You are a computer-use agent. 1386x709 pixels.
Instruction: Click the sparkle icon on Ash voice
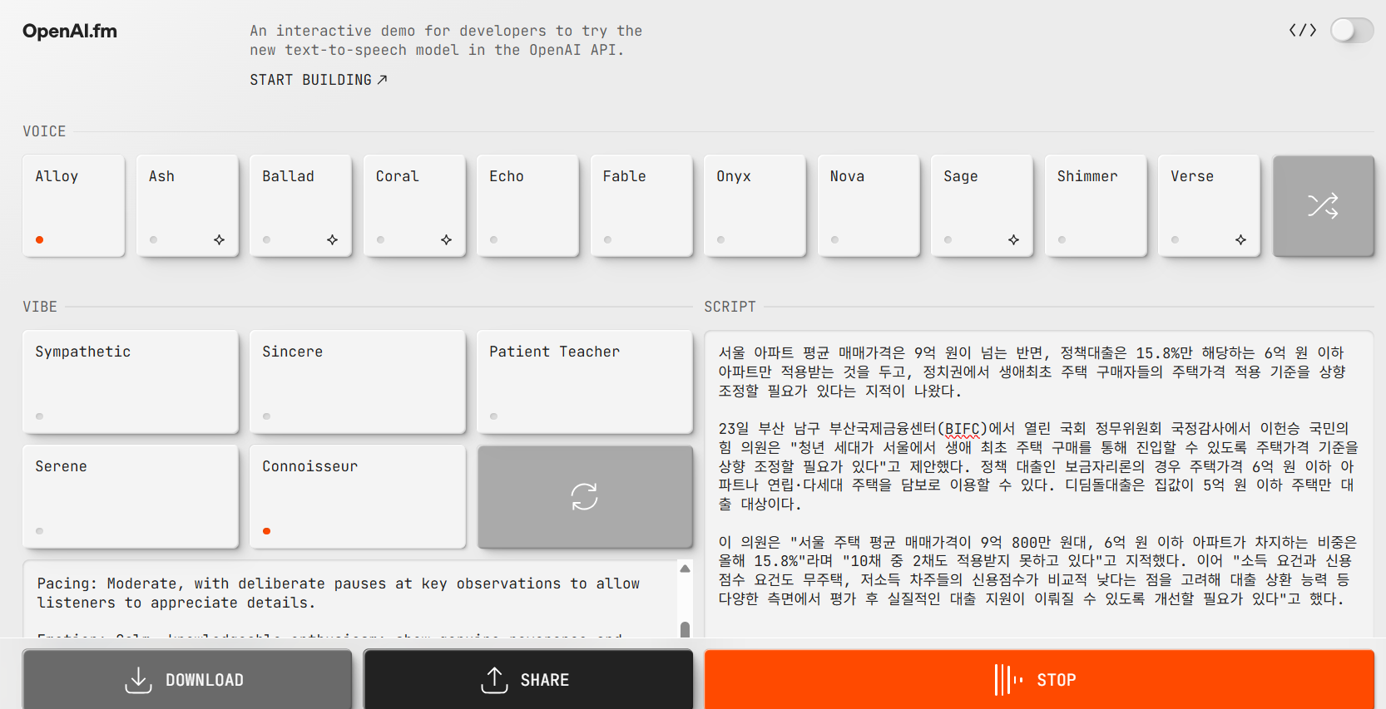[219, 239]
